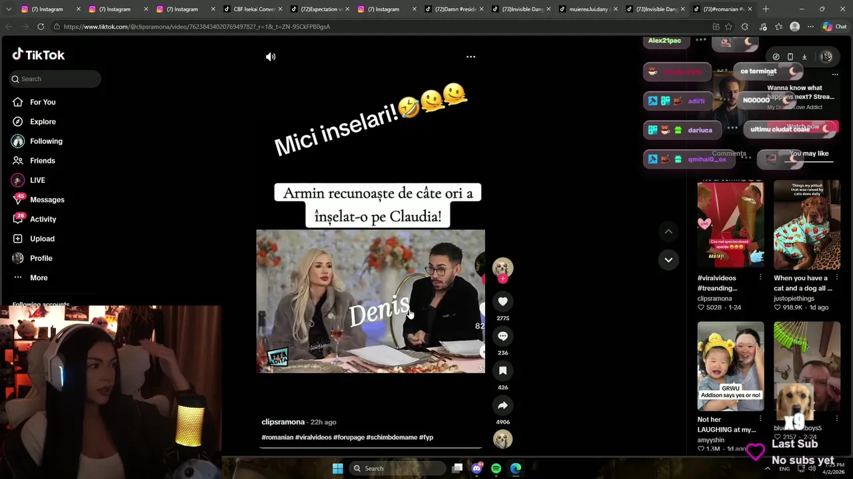Open Windows Start menu
The image size is (853, 479).
point(338,468)
